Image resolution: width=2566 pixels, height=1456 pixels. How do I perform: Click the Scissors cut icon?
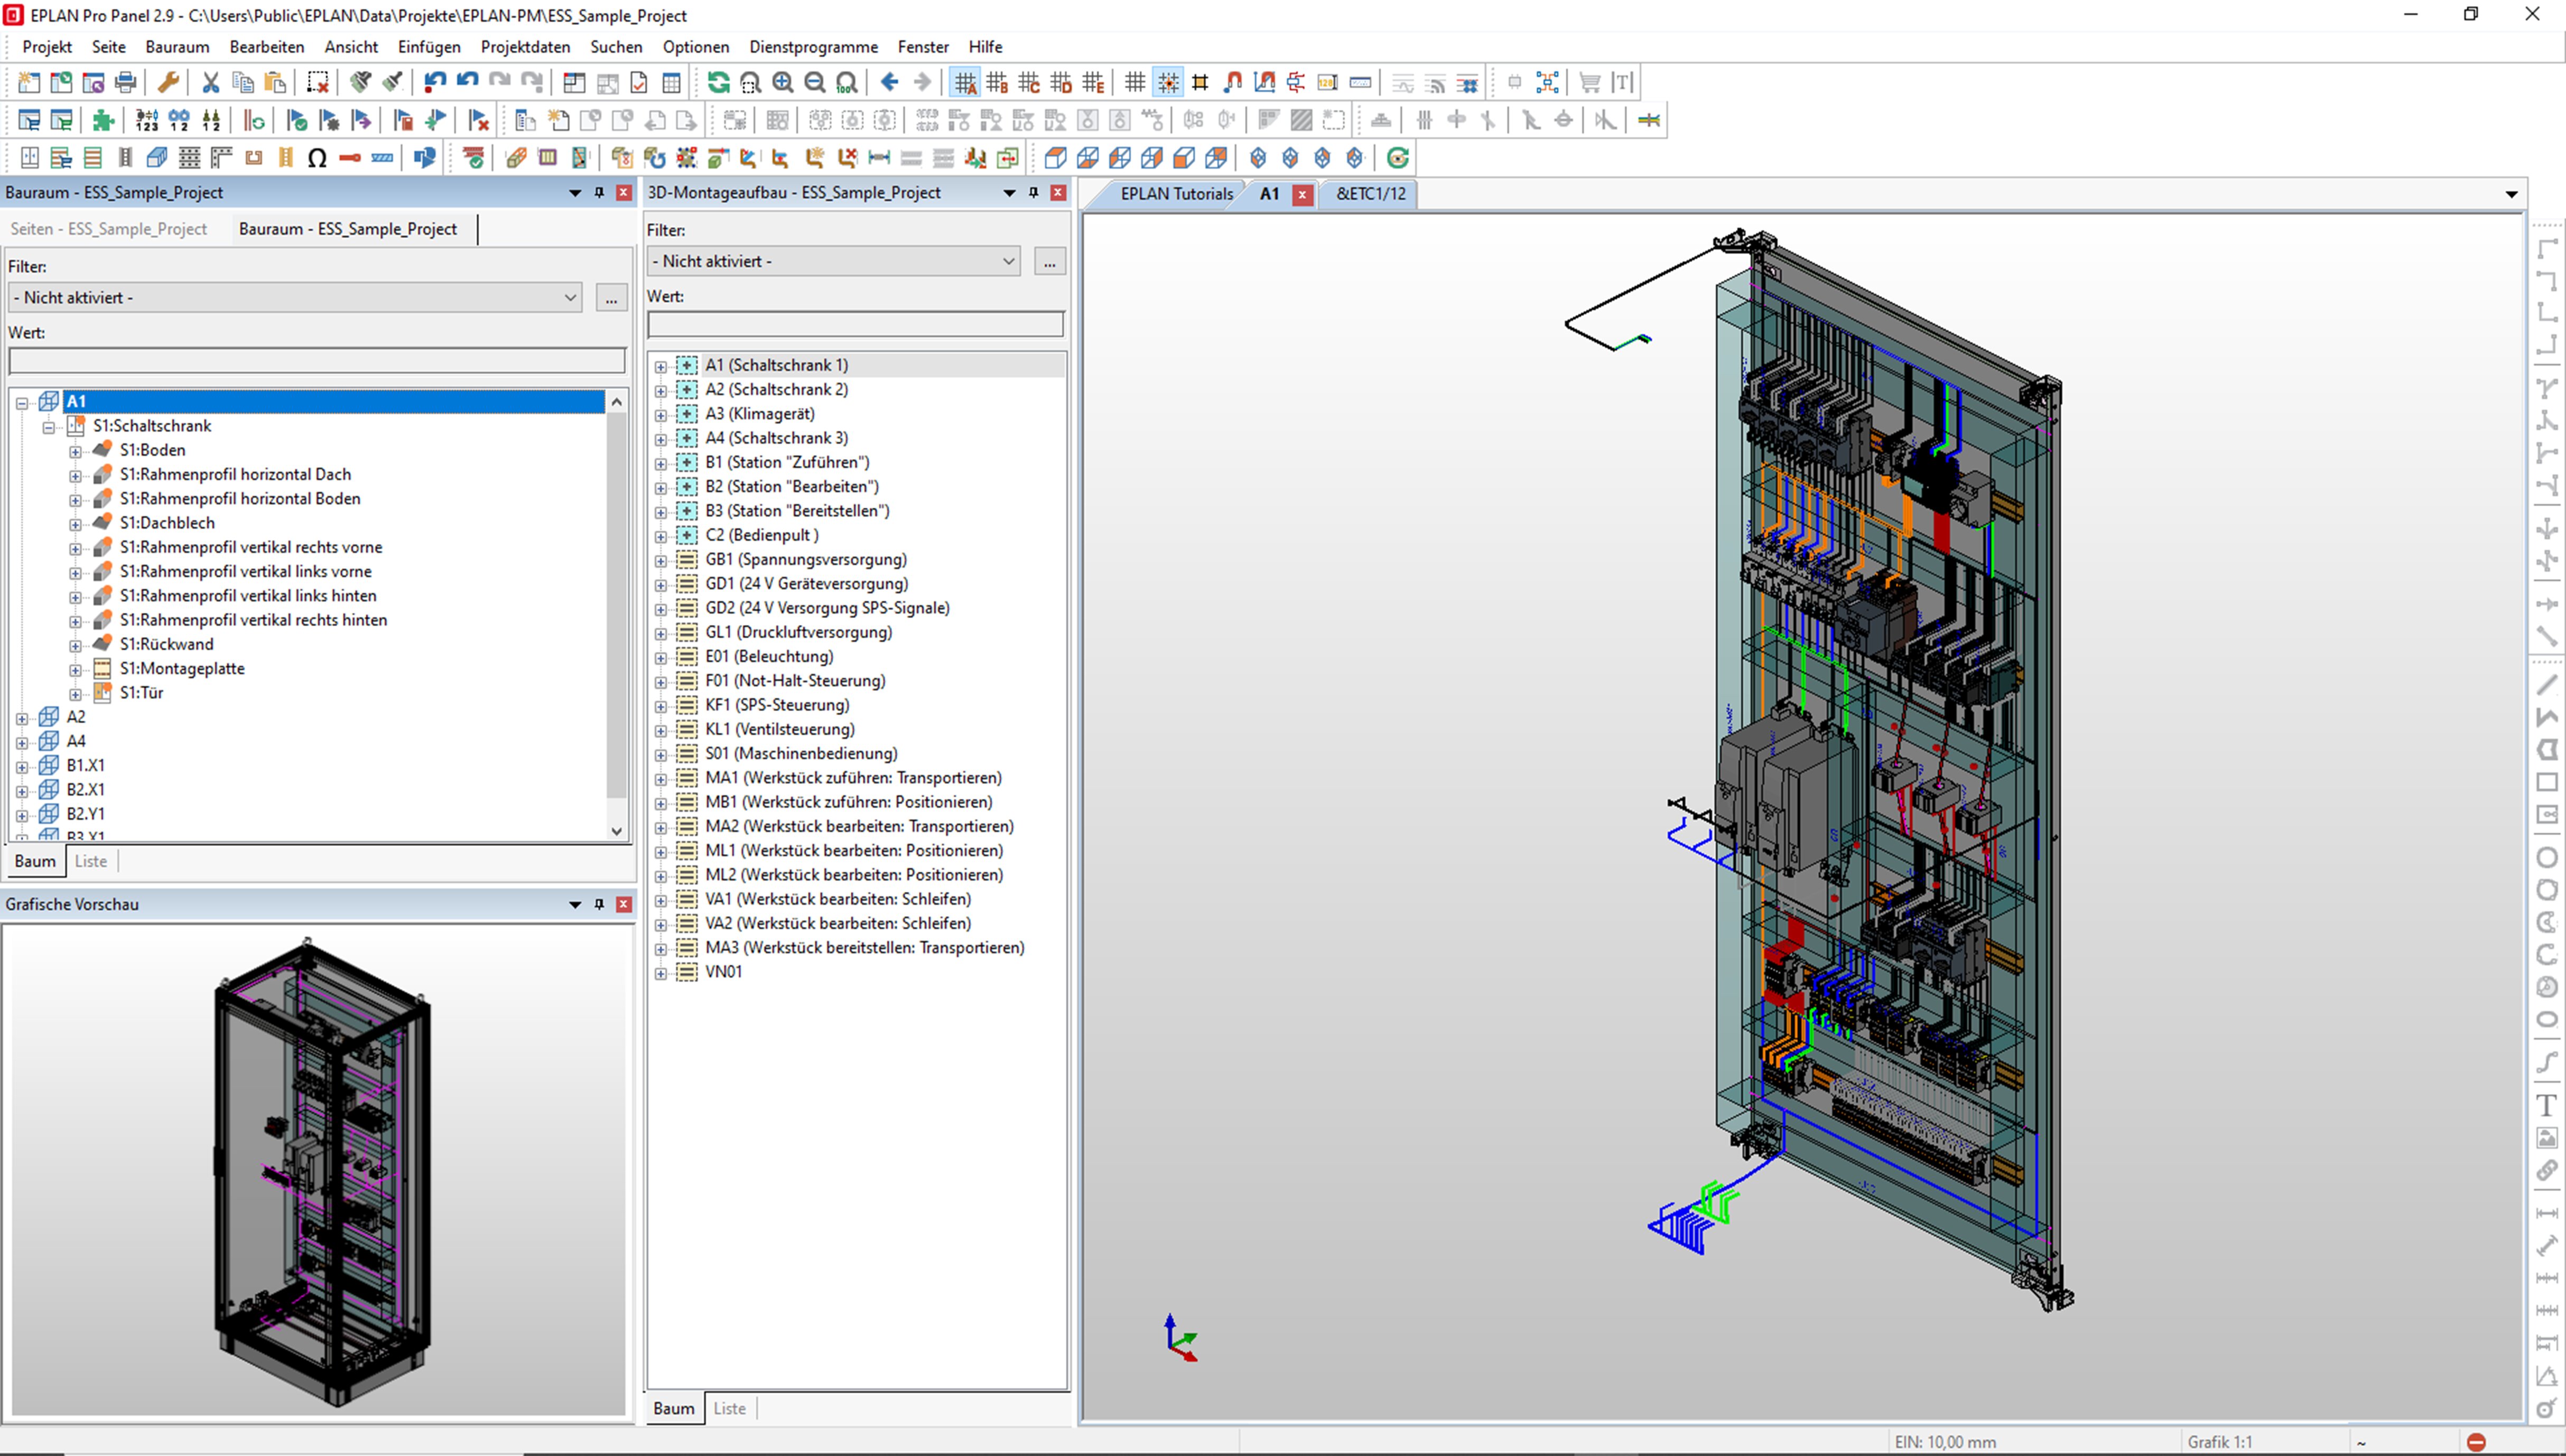210,82
